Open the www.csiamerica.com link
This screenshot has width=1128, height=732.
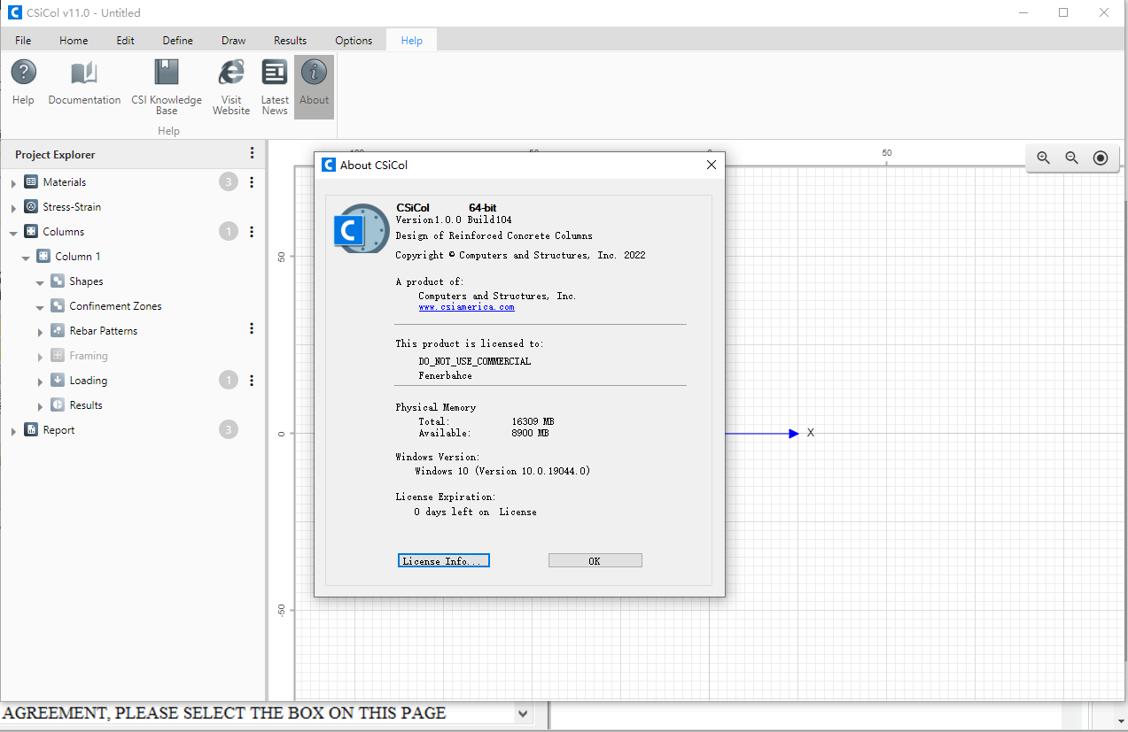466,307
